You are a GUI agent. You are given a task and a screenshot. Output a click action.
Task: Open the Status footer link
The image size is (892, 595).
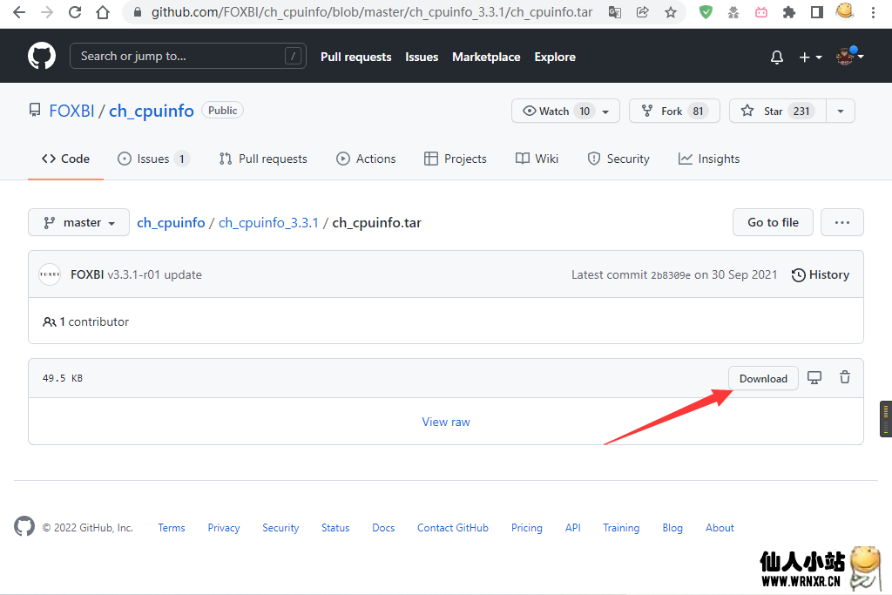pos(335,528)
